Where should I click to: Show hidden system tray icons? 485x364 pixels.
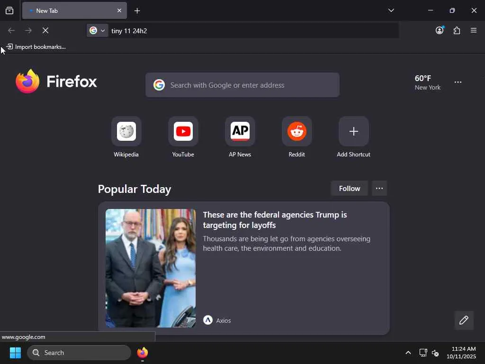(408, 353)
